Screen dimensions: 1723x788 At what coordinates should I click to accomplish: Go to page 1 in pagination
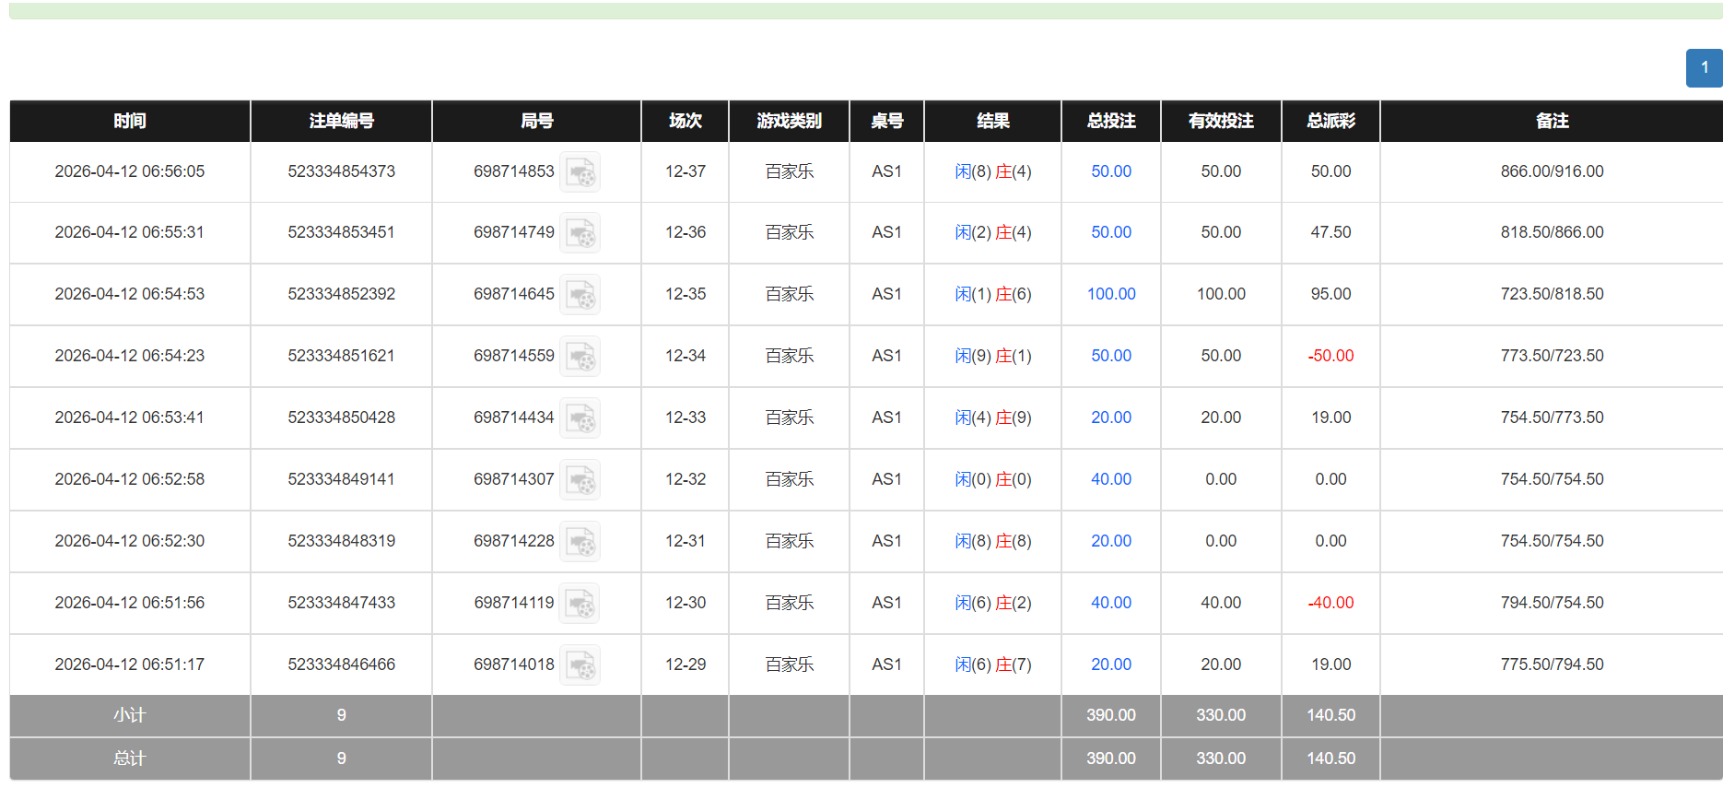click(x=1704, y=68)
